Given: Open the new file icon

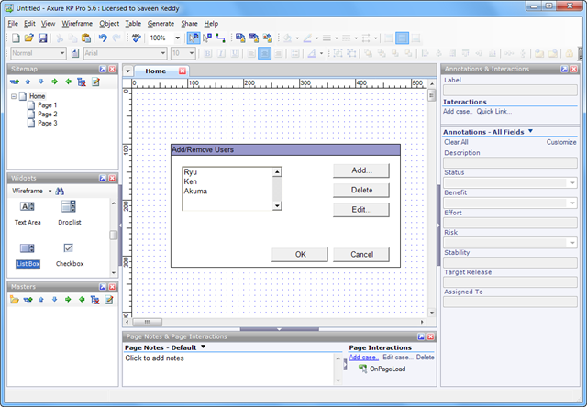Looking at the screenshot, I should coord(14,38).
